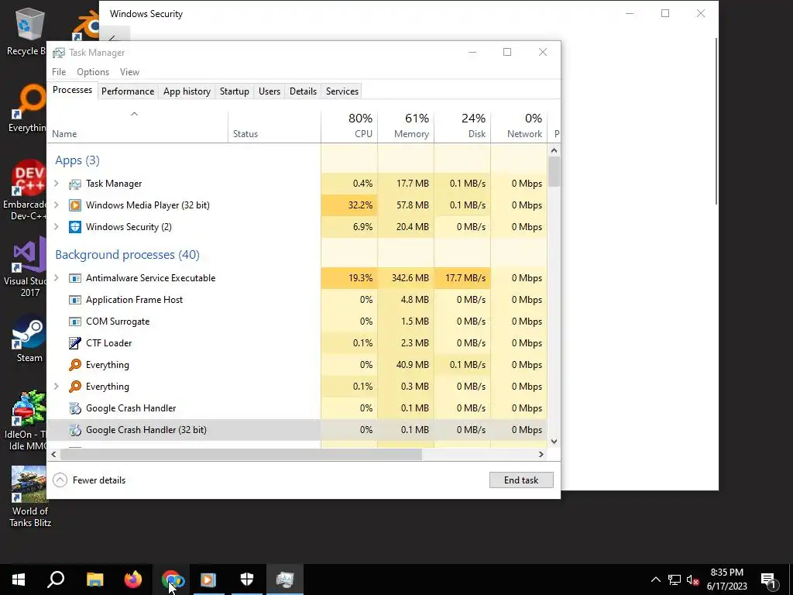Expand the Antimalware Service Executable row

(57, 278)
